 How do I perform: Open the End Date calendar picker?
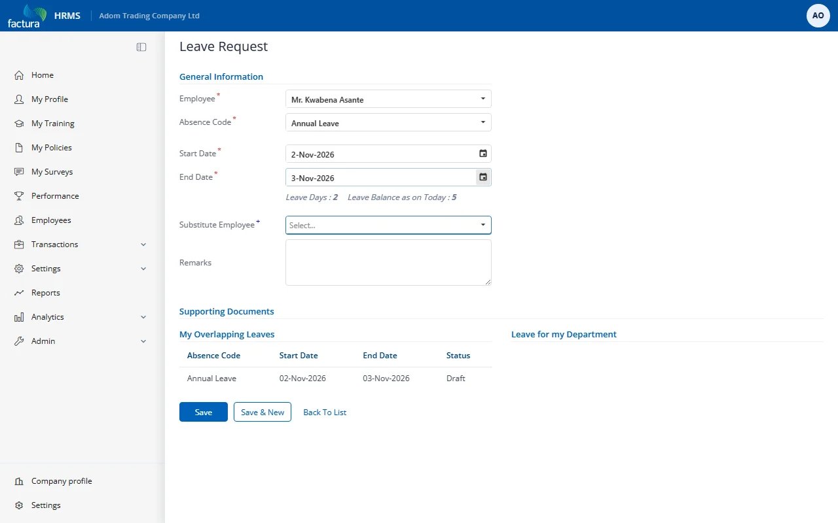click(483, 177)
